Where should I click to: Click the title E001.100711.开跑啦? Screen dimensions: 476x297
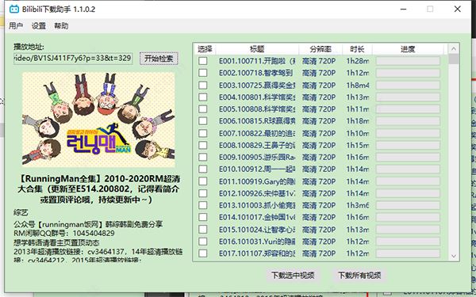tap(257, 61)
